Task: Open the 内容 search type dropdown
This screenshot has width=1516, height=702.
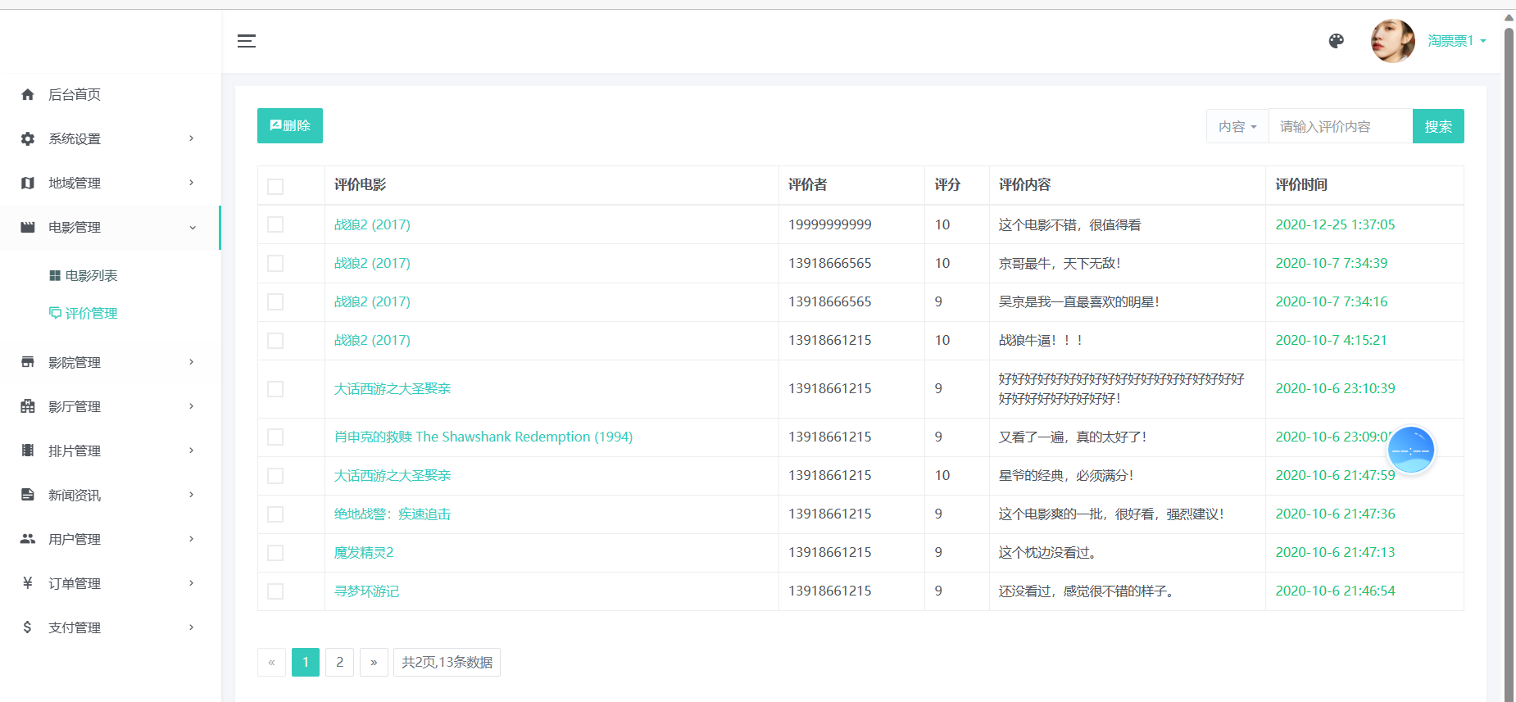Action: click(1237, 126)
